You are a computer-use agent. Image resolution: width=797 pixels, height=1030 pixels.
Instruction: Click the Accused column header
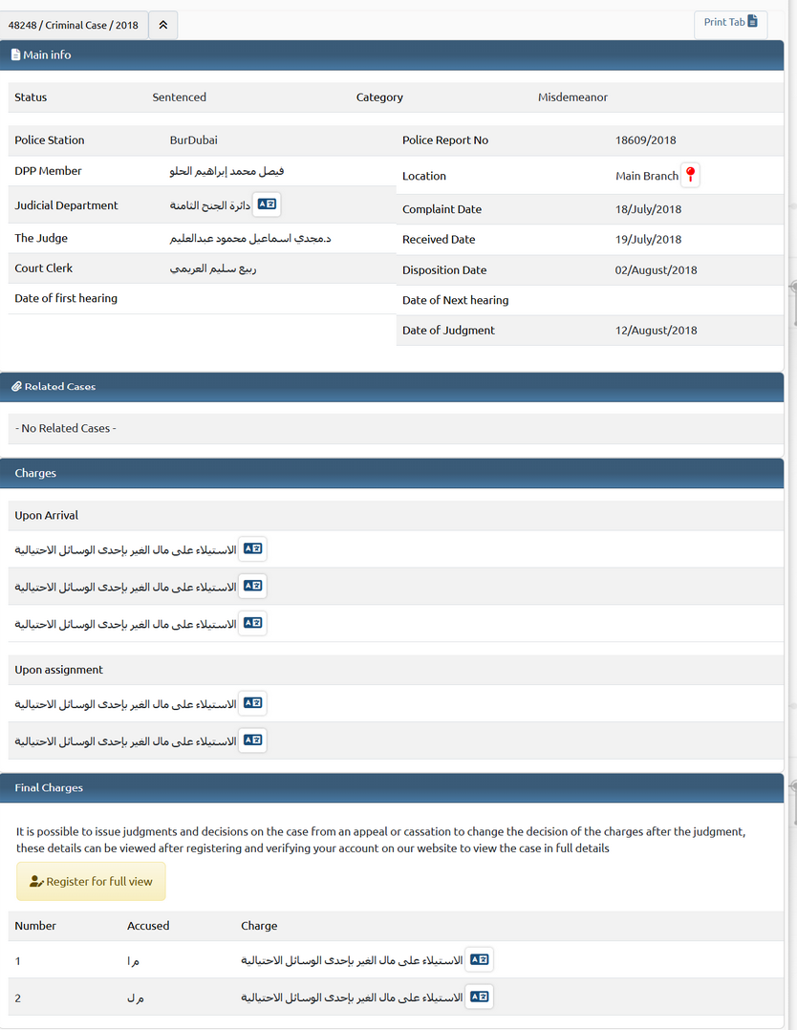pyautogui.click(x=148, y=926)
